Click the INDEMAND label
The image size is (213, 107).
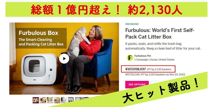click(x=132, y=24)
